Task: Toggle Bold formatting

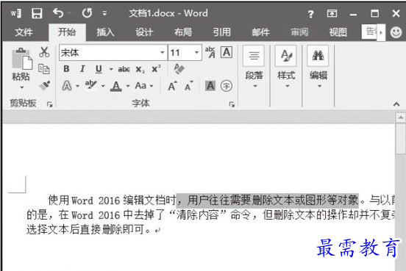Action: pyautogui.click(x=66, y=69)
